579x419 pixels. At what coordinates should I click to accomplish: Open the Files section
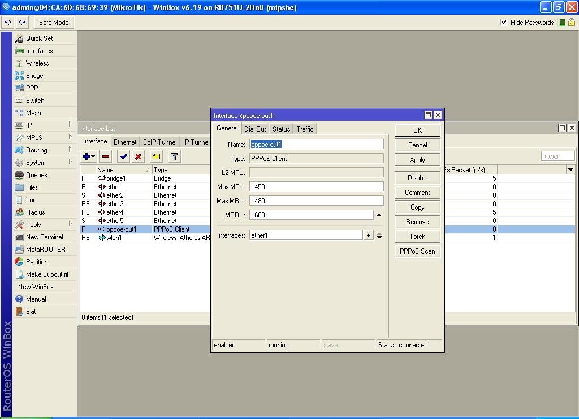[45, 187]
